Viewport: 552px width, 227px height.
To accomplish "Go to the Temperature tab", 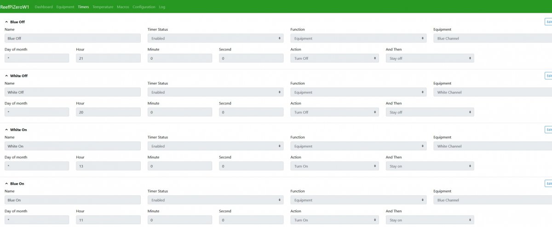I will point(103,7).
